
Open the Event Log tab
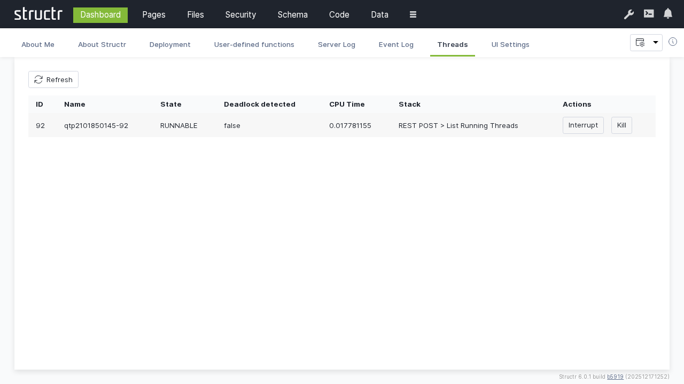[x=396, y=44]
